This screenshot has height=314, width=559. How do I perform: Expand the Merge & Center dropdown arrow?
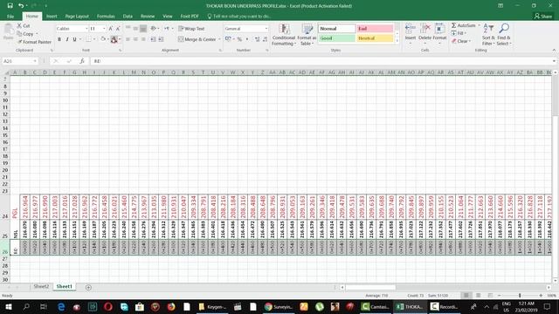pos(219,39)
